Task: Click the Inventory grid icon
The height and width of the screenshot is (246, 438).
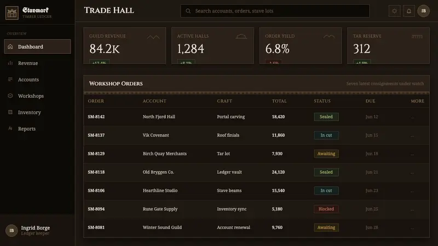Action: pos(10,112)
